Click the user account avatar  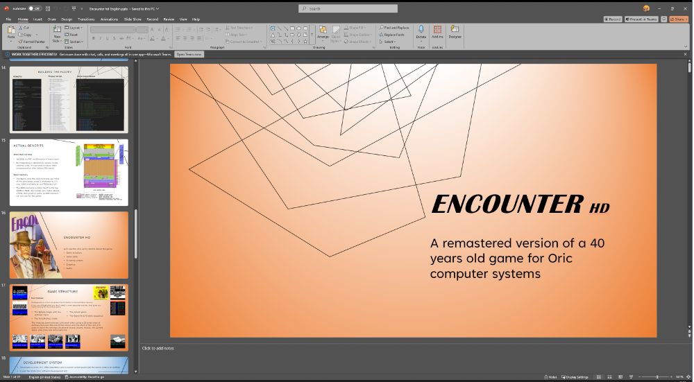click(646, 8)
